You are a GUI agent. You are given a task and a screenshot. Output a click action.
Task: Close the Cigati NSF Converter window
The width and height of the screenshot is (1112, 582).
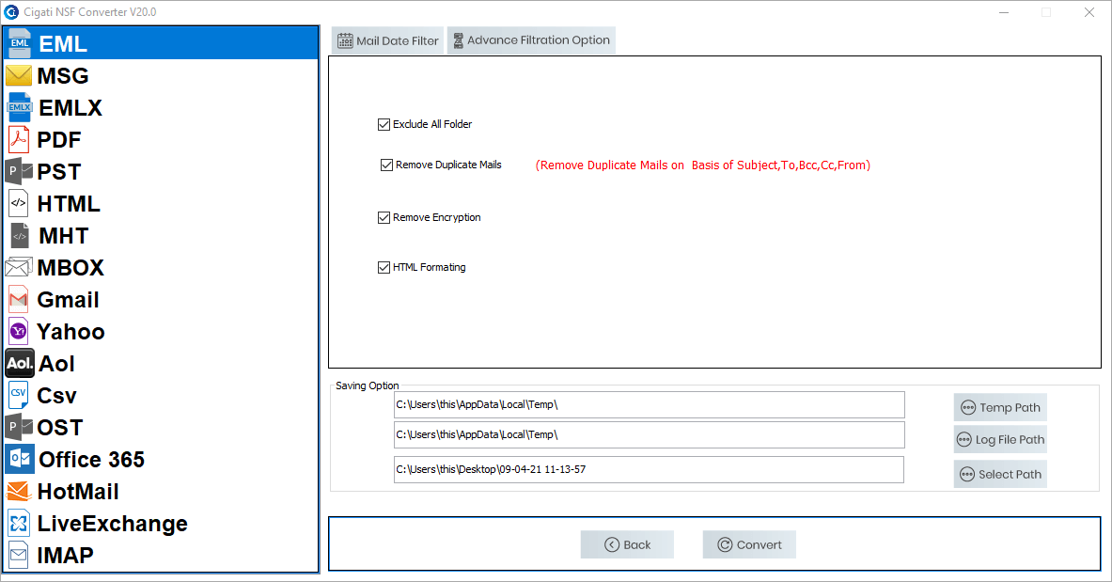[1089, 12]
